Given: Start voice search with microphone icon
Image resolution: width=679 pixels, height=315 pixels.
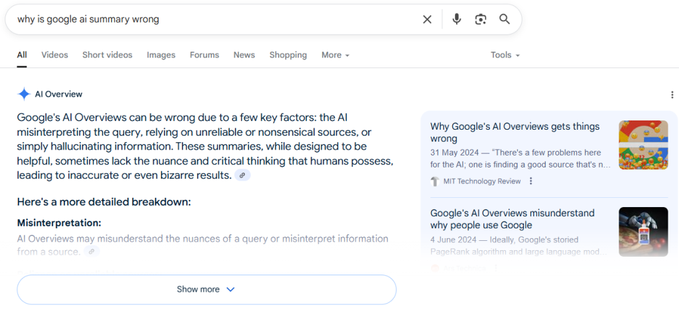Looking at the screenshot, I should [x=456, y=19].
